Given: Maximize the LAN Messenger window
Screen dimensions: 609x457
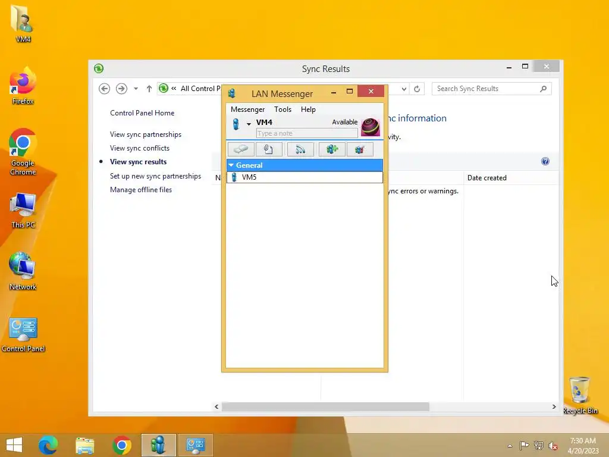Looking at the screenshot, I should click(350, 92).
